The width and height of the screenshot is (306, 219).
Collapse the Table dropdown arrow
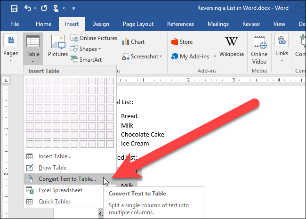pyautogui.click(x=33, y=61)
